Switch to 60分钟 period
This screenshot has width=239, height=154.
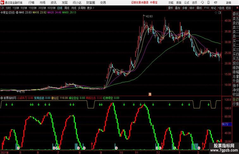(x=52, y=8)
